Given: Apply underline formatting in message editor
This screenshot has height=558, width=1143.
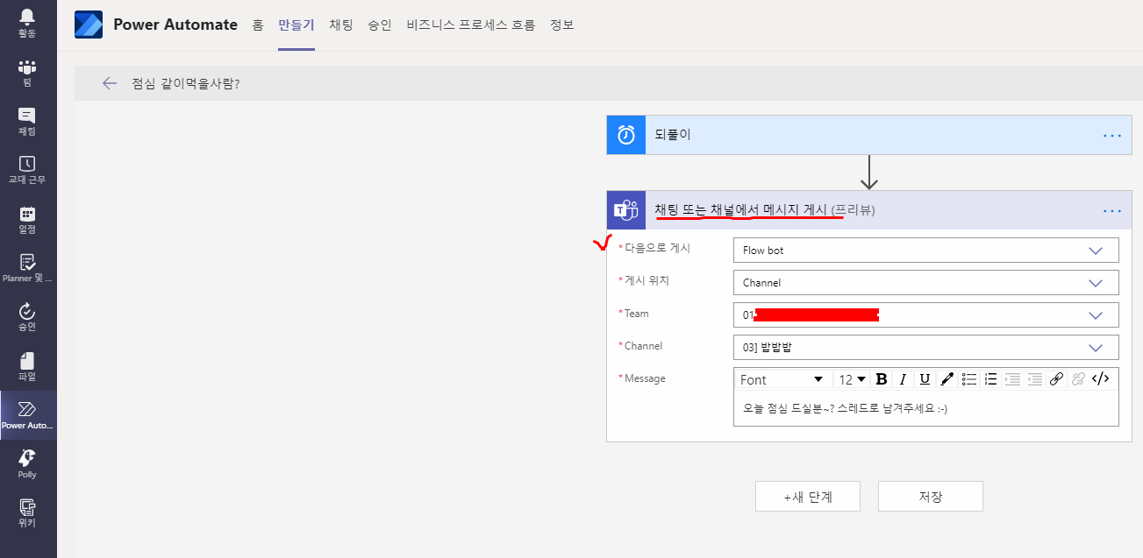Looking at the screenshot, I should click(x=925, y=379).
